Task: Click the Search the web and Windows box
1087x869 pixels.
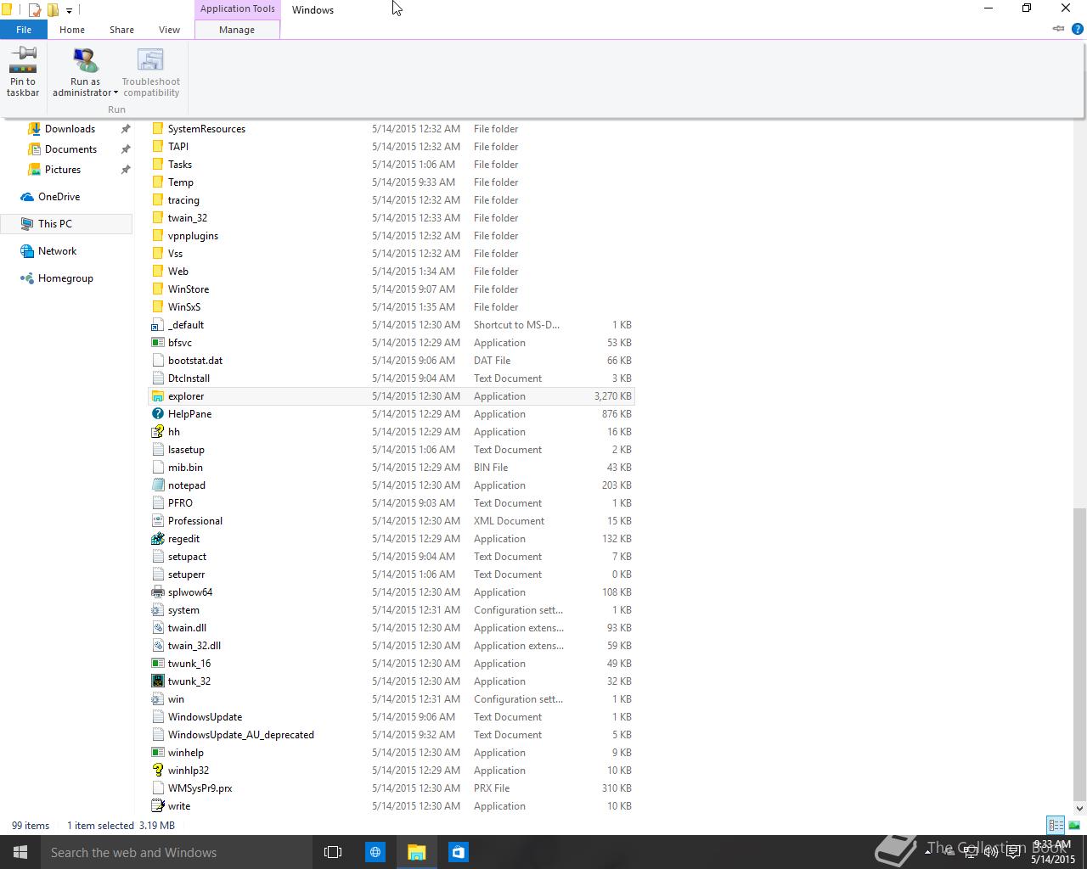Action: [177, 852]
